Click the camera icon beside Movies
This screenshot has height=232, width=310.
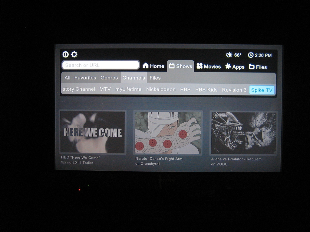tap(200, 66)
